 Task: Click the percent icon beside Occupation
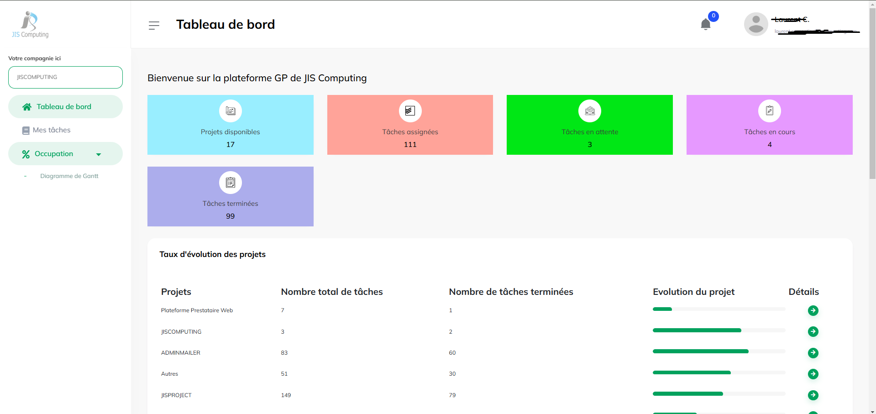pos(26,154)
